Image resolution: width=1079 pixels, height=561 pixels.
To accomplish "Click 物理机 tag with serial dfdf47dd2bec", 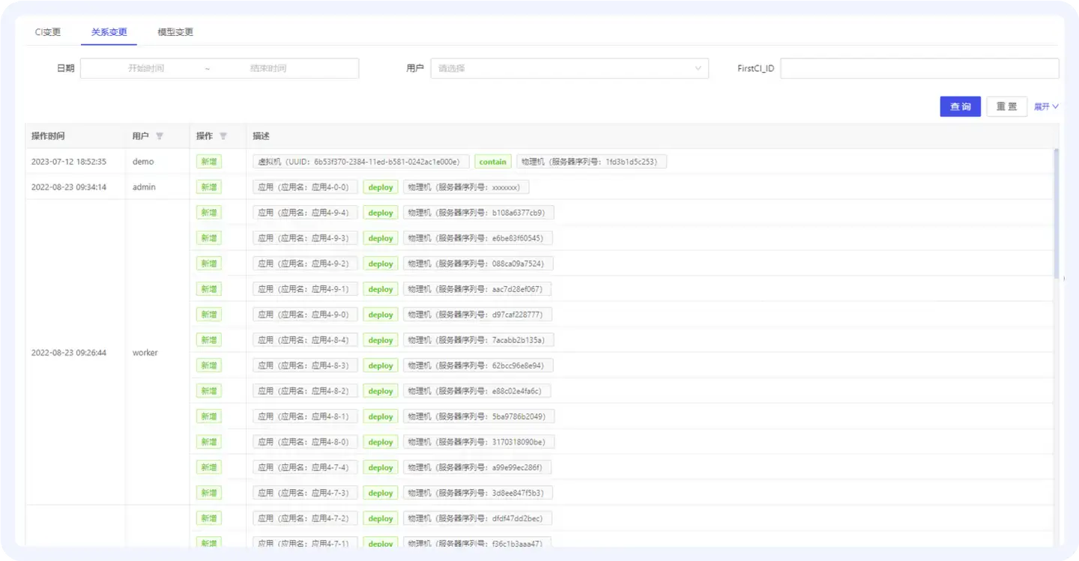I will 477,518.
